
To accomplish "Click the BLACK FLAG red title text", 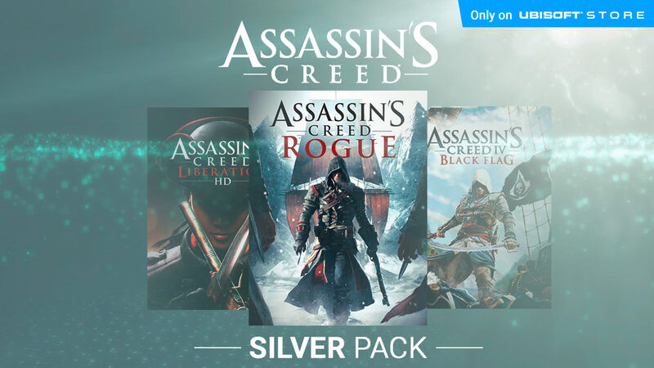I will pos(477,159).
